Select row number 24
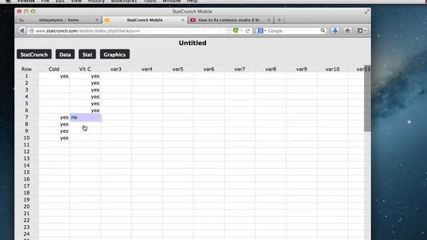The height and width of the screenshot is (240, 427). point(27,234)
